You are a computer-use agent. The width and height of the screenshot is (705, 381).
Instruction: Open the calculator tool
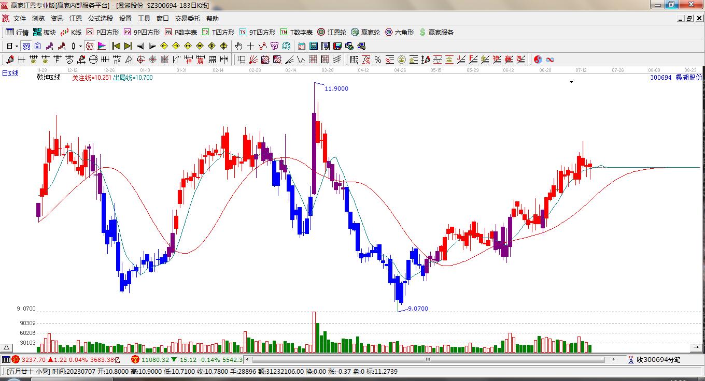314,46
